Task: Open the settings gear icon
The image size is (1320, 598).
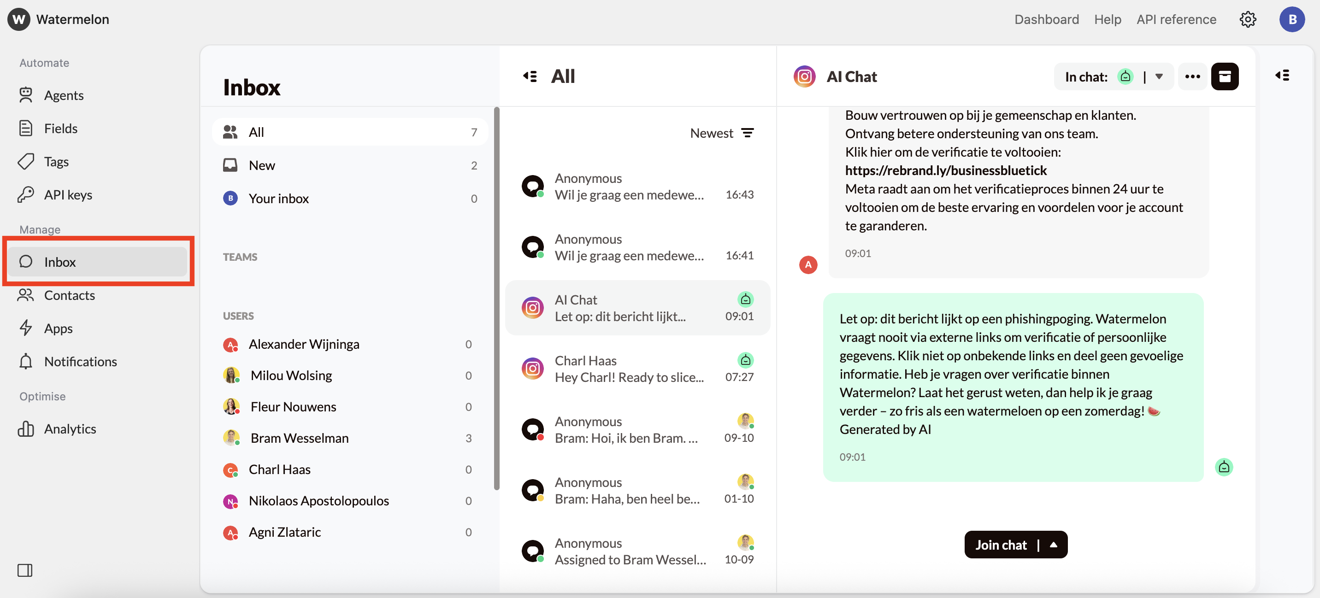Action: 1247,19
